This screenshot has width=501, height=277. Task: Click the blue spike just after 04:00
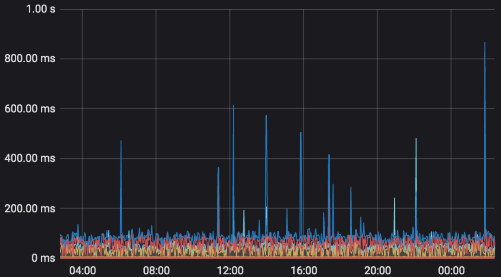(121, 188)
